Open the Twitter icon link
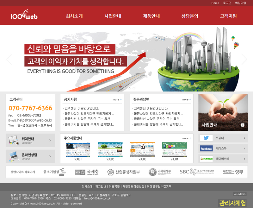 coord(206,138)
